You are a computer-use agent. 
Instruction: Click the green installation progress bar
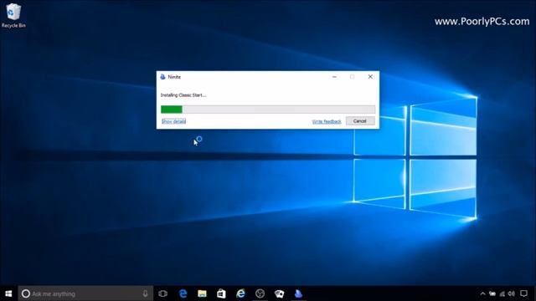(x=268, y=110)
